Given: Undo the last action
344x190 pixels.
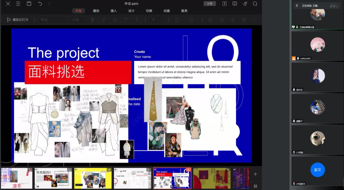Looking at the screenshot, I should [x=40, y=3].
